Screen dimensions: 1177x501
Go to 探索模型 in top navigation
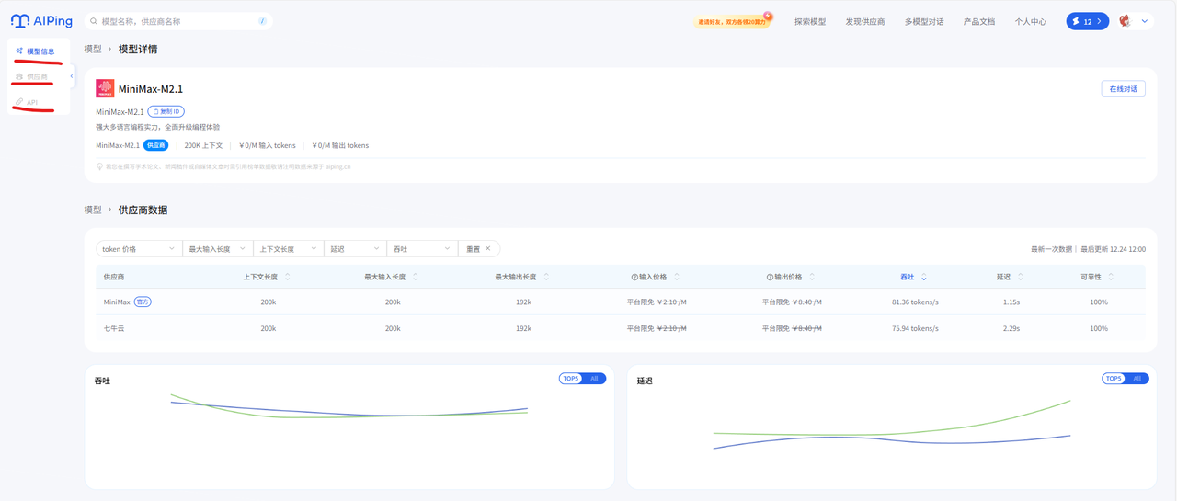coord(810,21)
